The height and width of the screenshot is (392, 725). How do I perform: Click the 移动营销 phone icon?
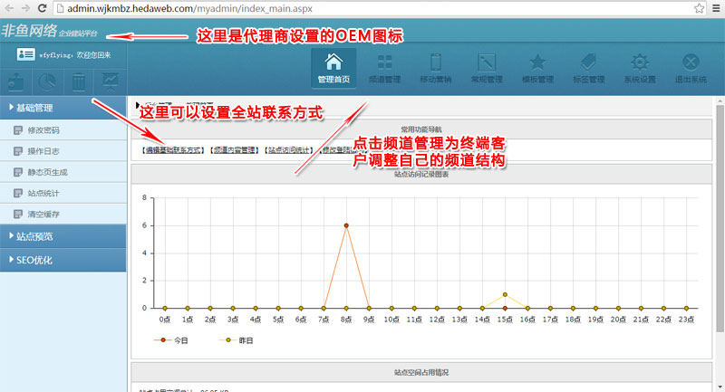click(x=435, y=67)
